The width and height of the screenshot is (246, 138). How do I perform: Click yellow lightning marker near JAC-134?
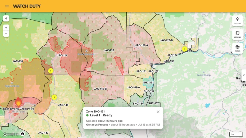184,49
